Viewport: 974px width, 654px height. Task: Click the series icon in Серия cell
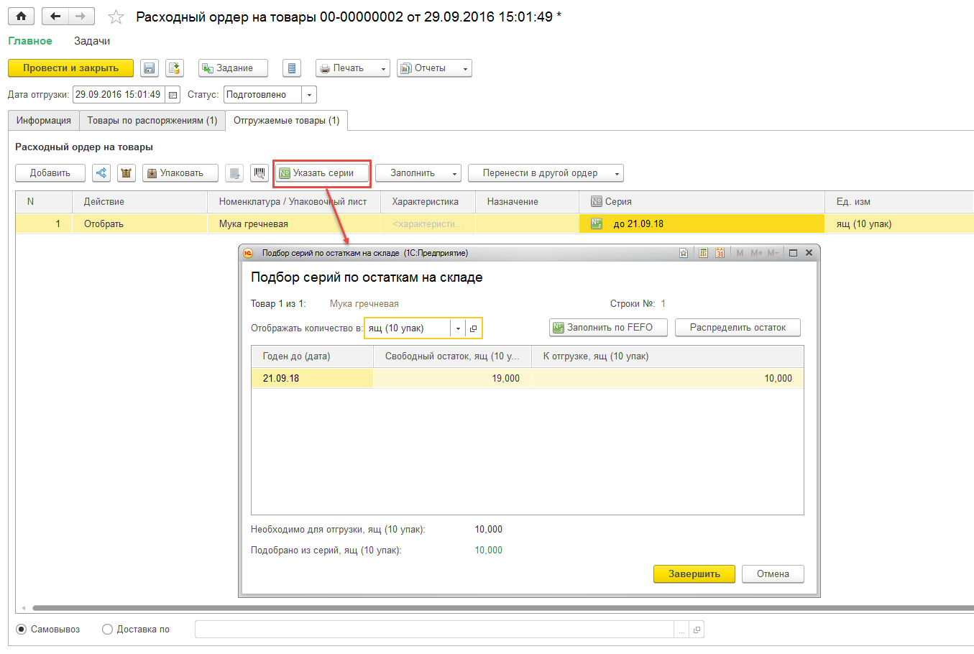[x=597, y=224]
